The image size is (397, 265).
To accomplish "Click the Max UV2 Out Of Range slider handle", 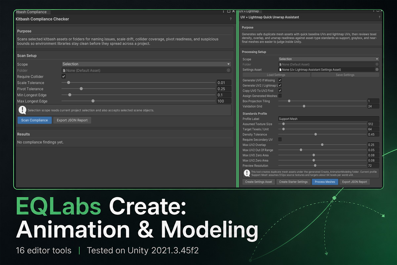I will 301,150.
